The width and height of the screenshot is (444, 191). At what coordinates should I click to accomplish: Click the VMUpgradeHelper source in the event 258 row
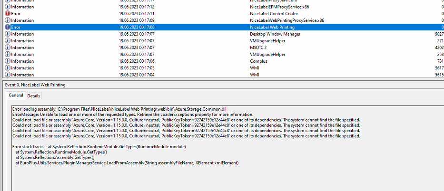267,54
